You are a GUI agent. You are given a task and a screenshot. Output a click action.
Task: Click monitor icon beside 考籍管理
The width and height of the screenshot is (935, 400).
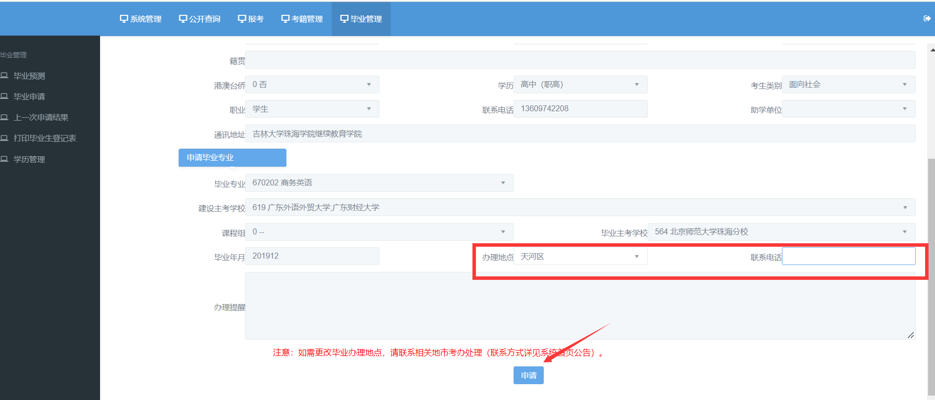(285, 19)
